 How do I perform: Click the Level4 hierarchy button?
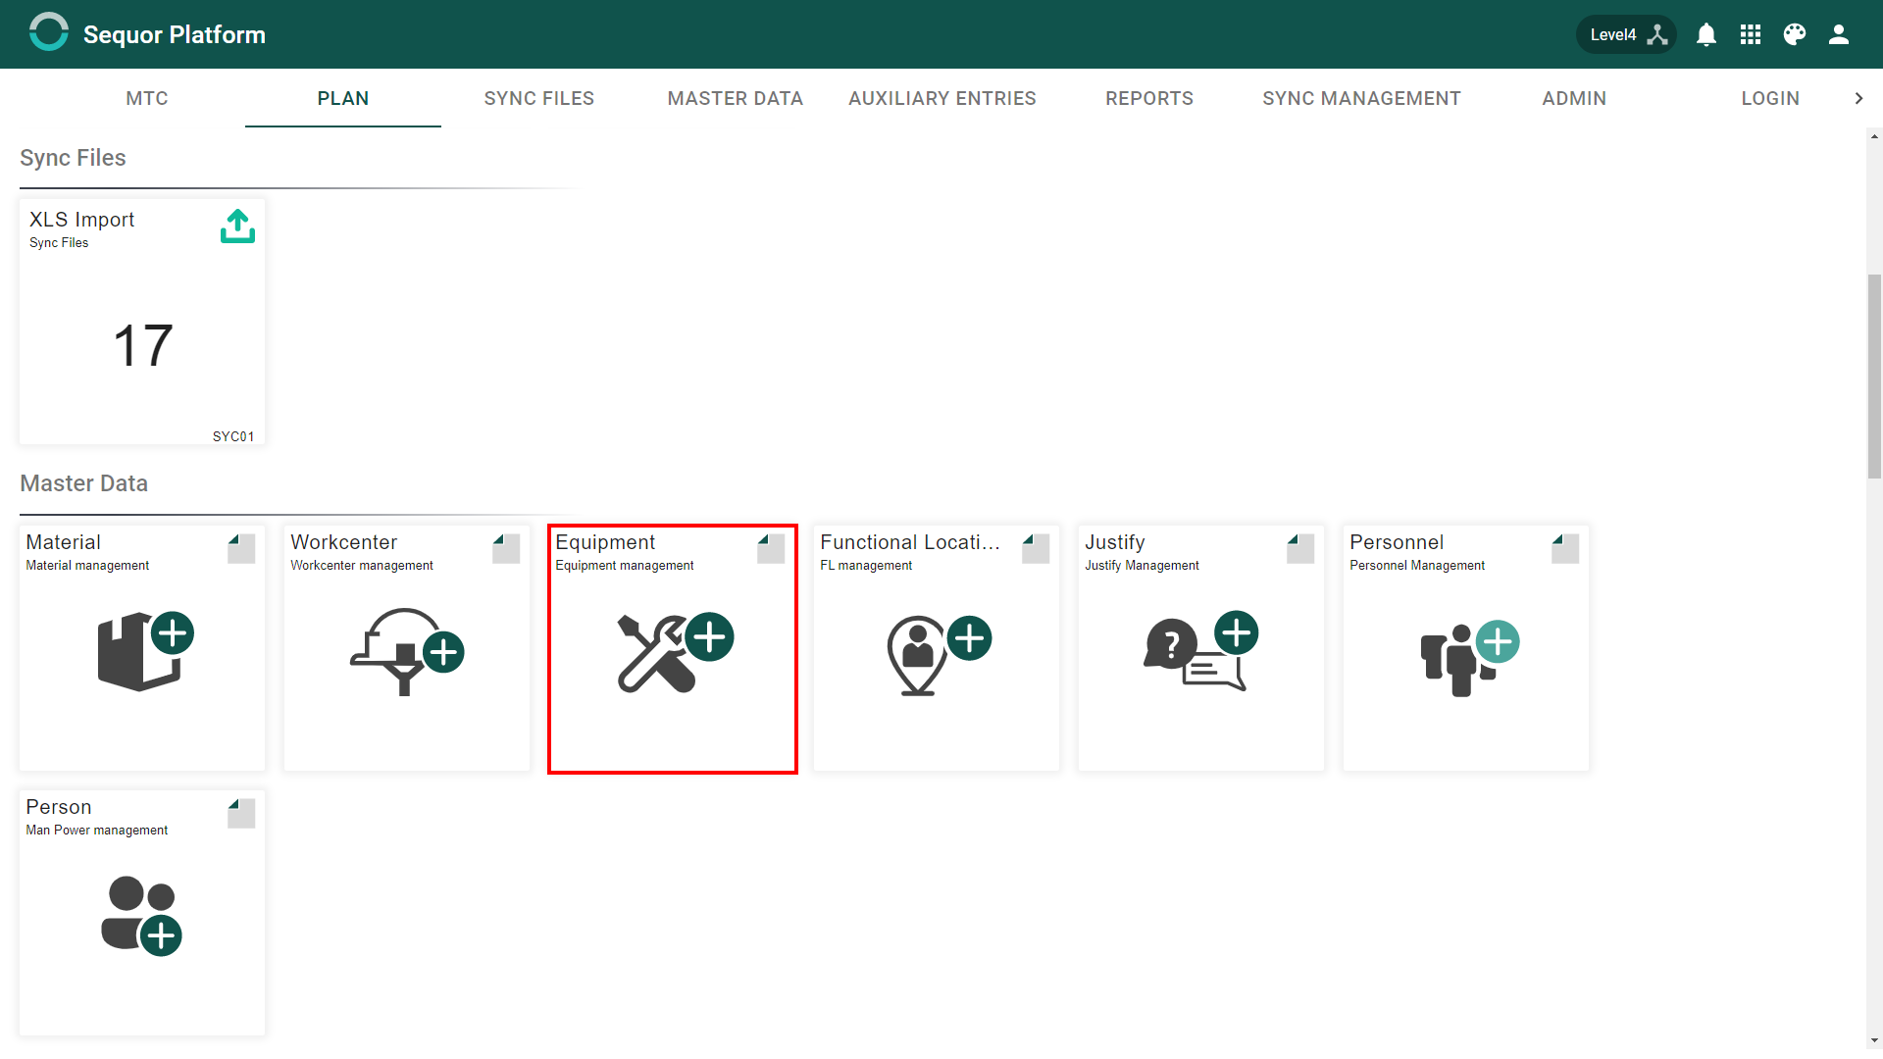tap(1627, 34)
